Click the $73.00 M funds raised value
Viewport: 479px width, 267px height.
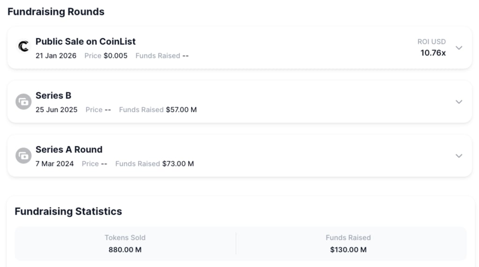(178, 164)
